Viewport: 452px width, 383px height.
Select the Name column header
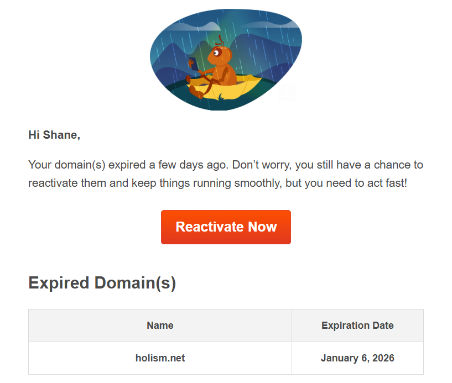pos(160,326)
